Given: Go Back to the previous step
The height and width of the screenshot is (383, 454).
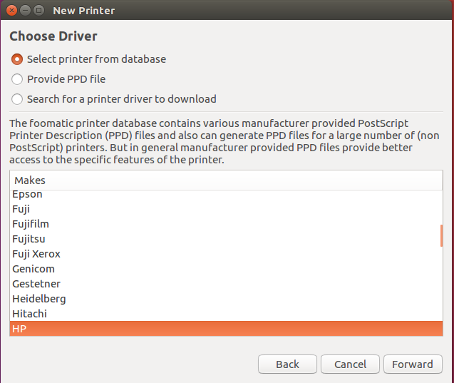Looking at the screenshot, I should click(287, 364).
